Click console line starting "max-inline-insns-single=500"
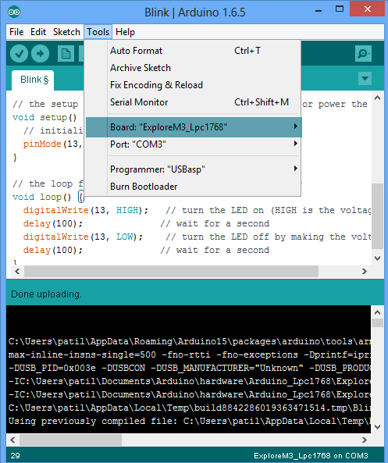 189,354
